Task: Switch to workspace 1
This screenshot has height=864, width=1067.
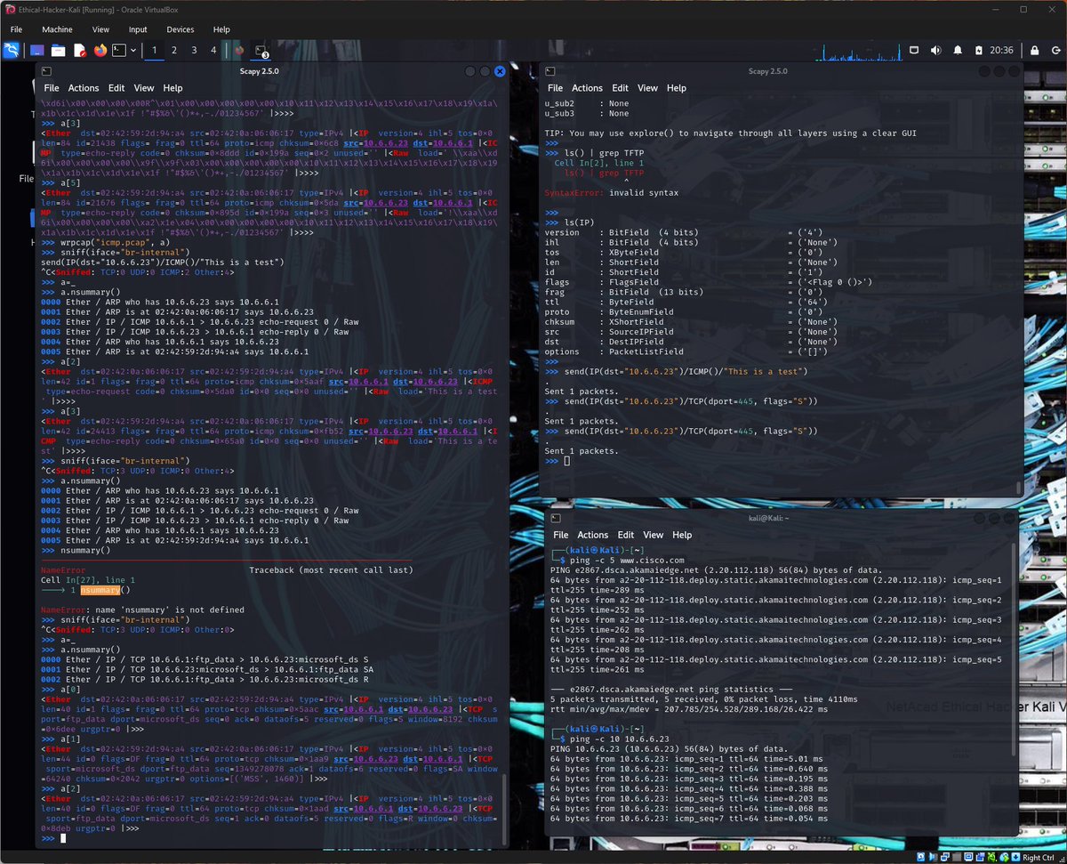Action: coord(154,51)
